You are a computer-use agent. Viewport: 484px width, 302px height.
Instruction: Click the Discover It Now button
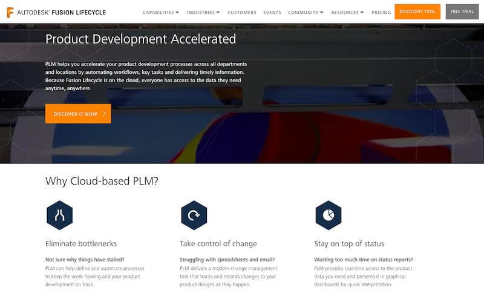78,114
